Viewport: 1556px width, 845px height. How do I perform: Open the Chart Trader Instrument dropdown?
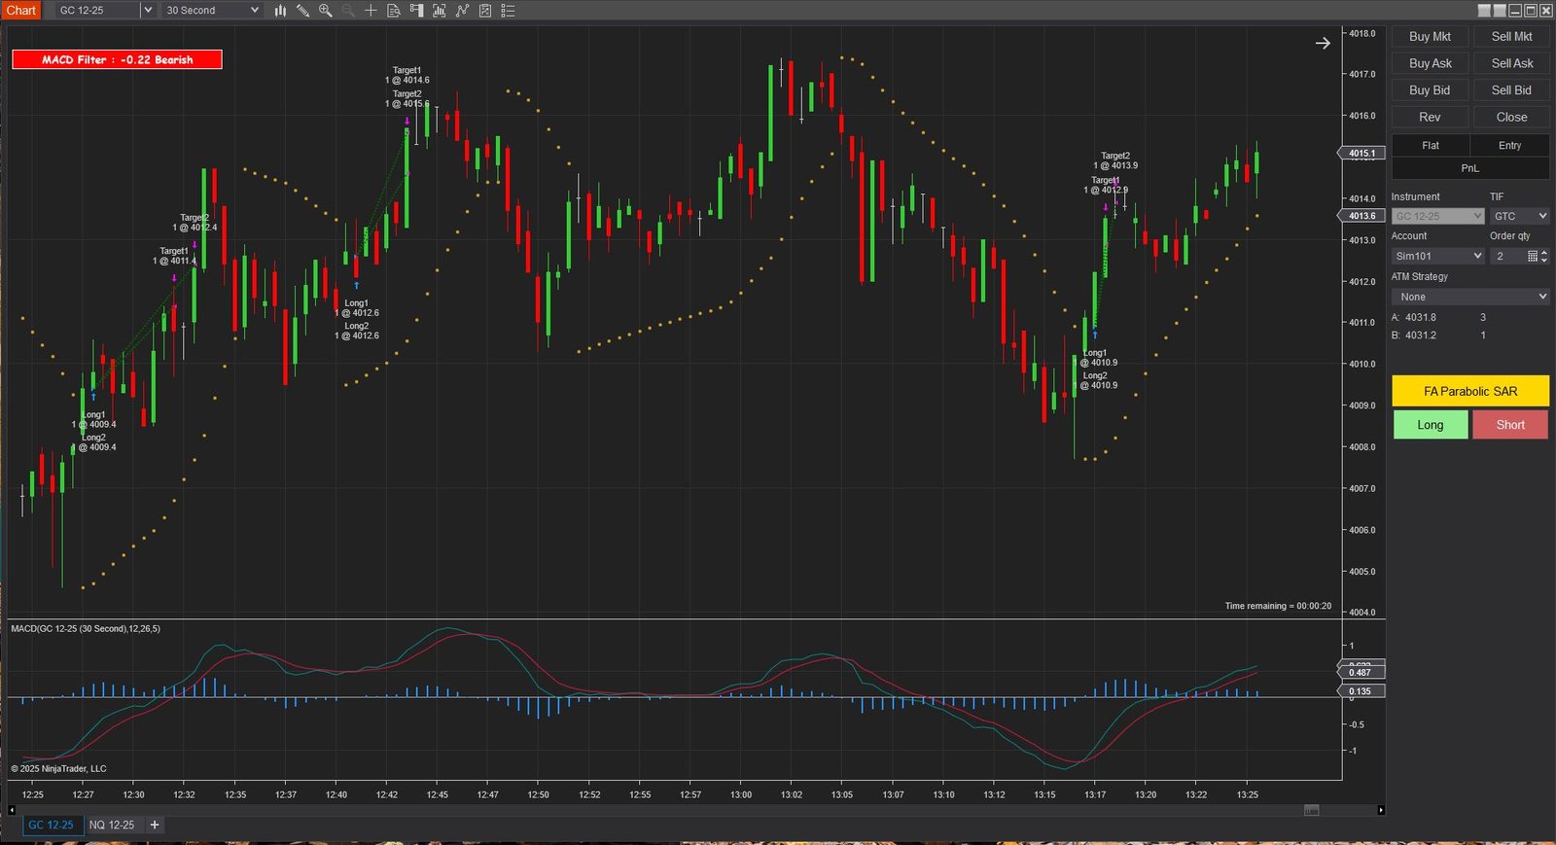(x=1437, y=216)
